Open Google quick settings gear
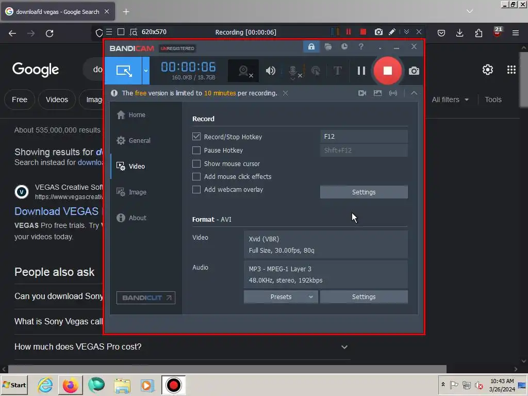Viewport: 528px width, 396px height. pos(488,70)
